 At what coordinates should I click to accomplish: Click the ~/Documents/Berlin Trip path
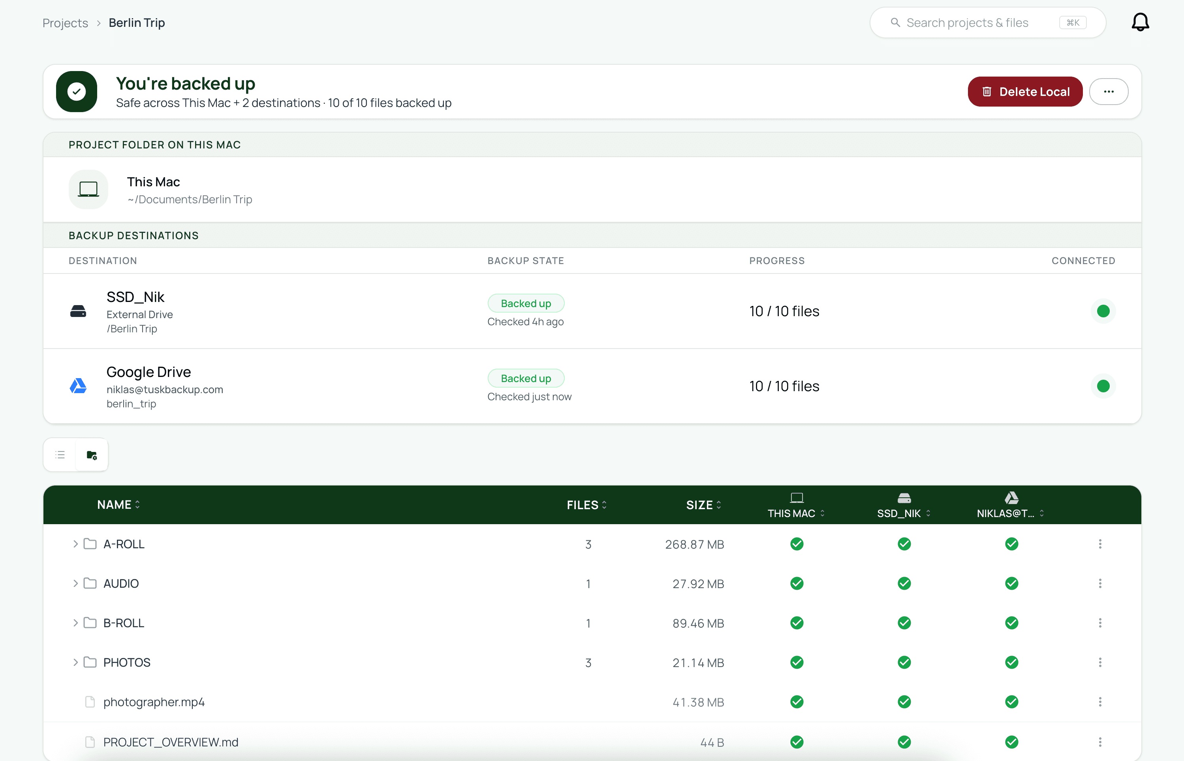pos(190,199)
